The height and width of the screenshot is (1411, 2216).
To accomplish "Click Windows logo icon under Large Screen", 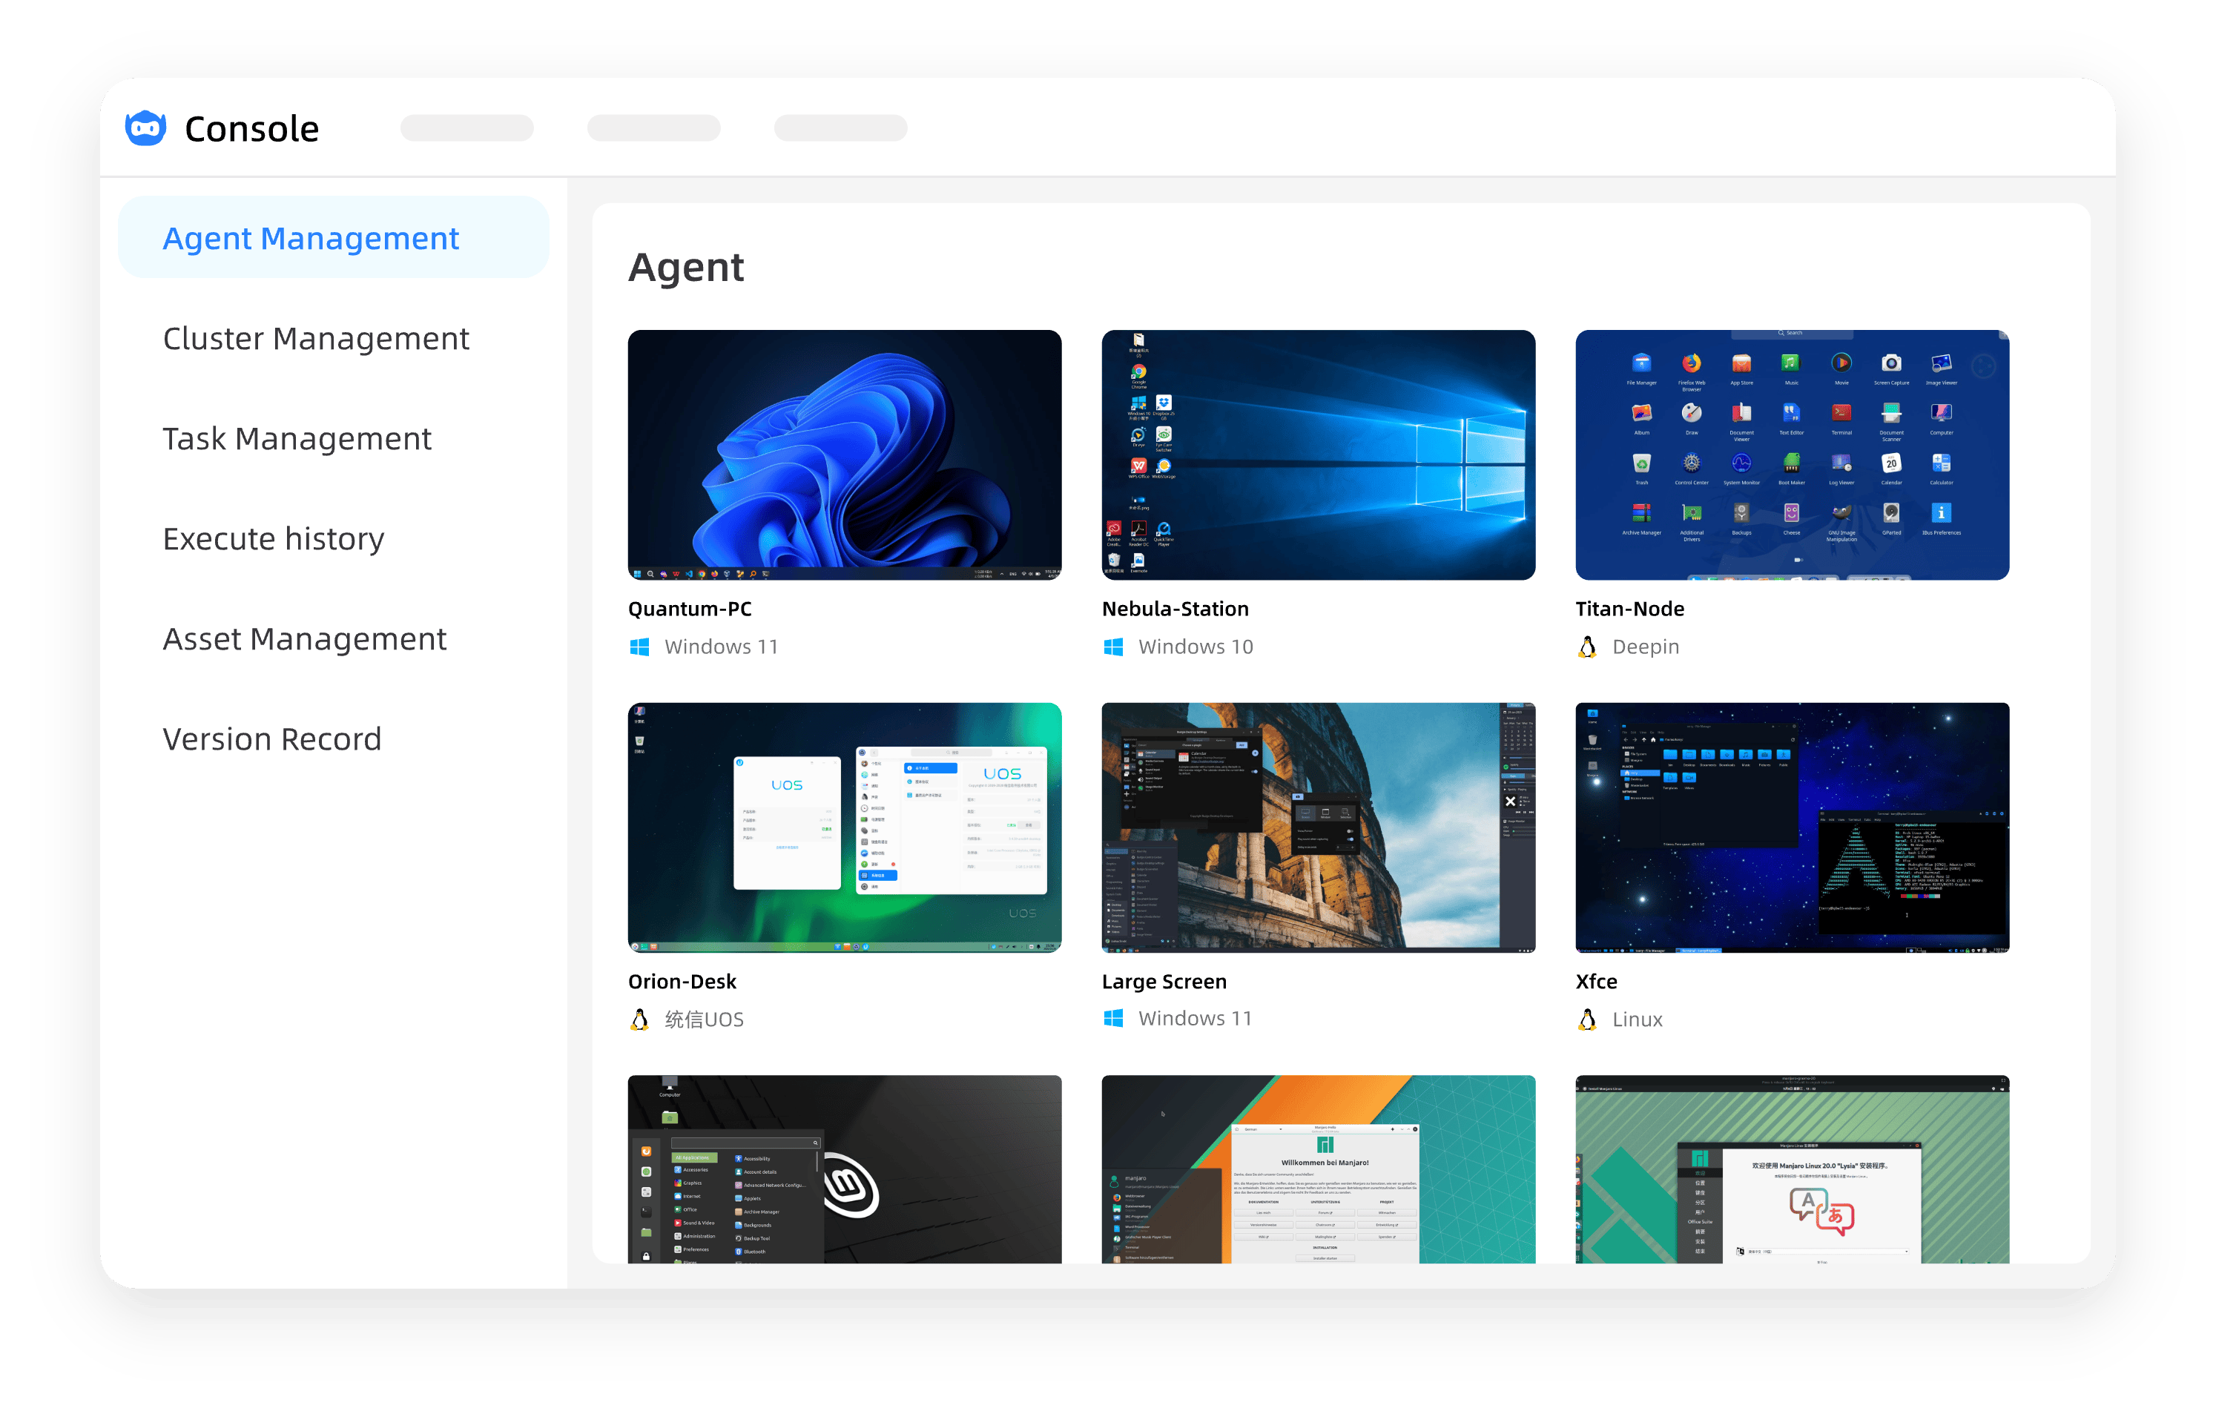I will (1112, 1018).
